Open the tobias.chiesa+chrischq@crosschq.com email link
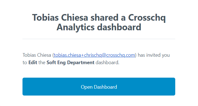Viewport: 198px width, 106px height. 94,55
